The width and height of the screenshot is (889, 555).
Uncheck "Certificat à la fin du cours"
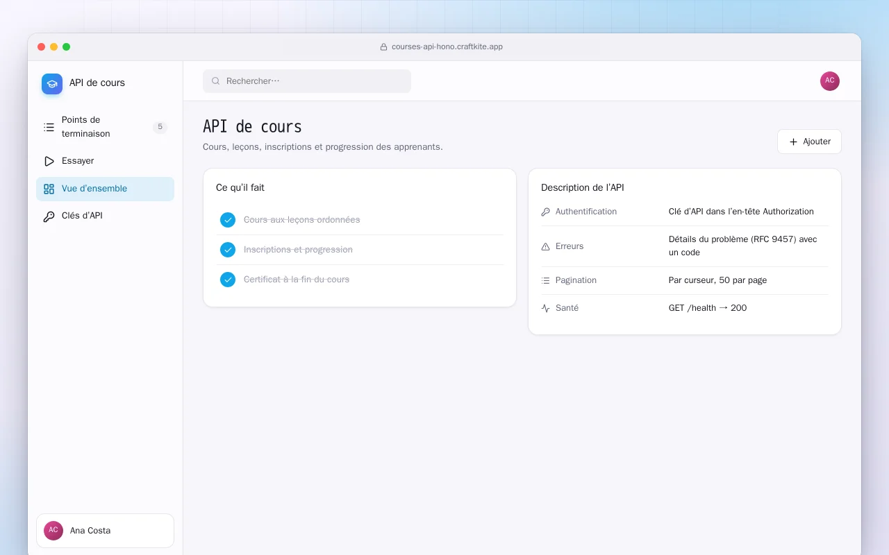(x=228, y=280)
